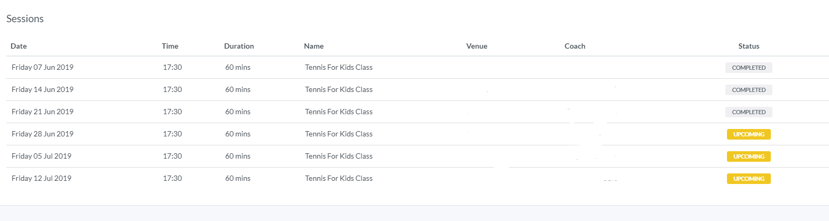This screenshot has width=829, height=221.
Task: Select the Friday 21 Jun 2019 session
Action: click(x=42, y=112)
